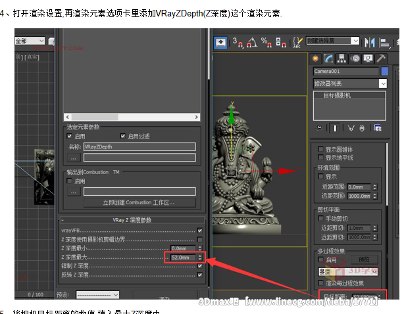Click the 名称 VRayZDepth name field
This screenshot has width=404, height=314.
[x=139, y=147]
